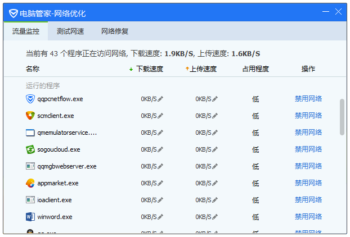The width and height of the screenshot is (350, 237).
Task: Click the ioaclient.exe icon
Action: tap(30, 200)
